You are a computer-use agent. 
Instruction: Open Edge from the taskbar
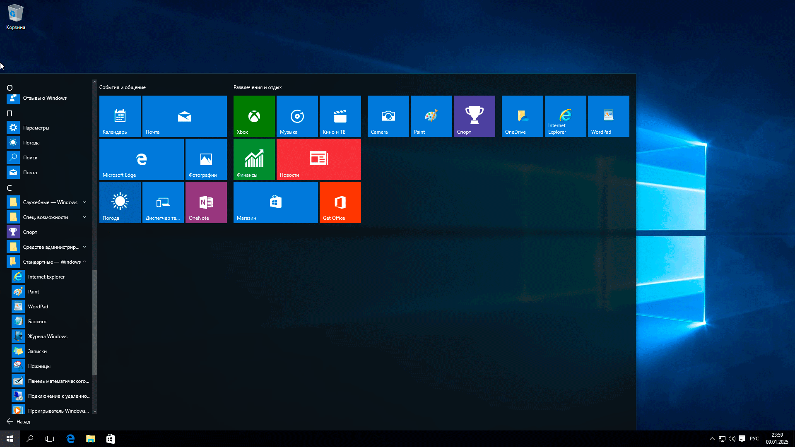tap(70, 439)
